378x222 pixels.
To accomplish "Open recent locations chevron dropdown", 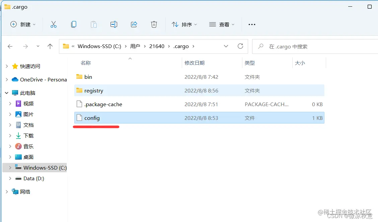I will pos(38,46).
